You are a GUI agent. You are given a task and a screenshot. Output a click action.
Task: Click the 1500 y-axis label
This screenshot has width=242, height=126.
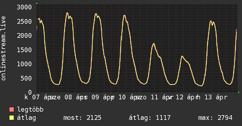coord(24,50)
